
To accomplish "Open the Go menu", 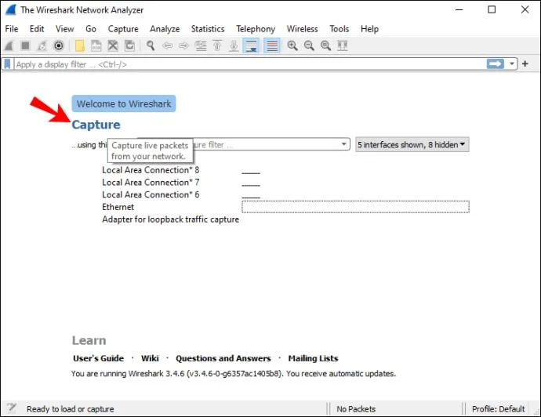I will [x=91, y=29].
